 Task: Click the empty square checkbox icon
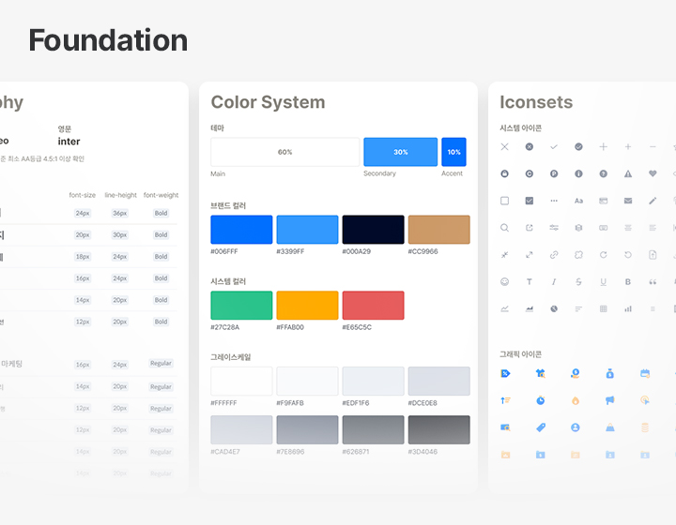pyautogui.click(x=505, y=201)
